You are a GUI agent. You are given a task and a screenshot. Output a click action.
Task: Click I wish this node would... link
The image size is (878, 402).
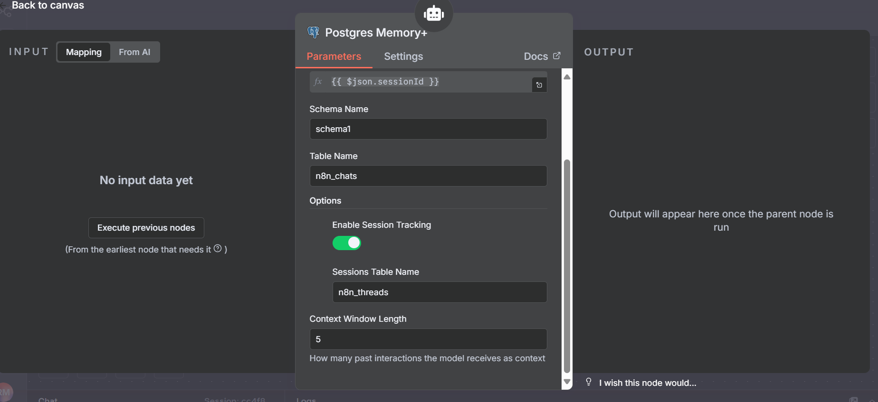(648, 383)
